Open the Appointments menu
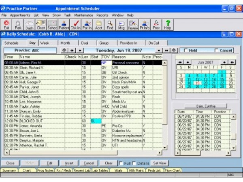 point(20,15)
